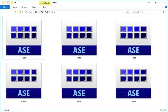The height and width of the screenshot is (112, 168).
Task: Click the 6.ase file name label
Action: (134, 101)
